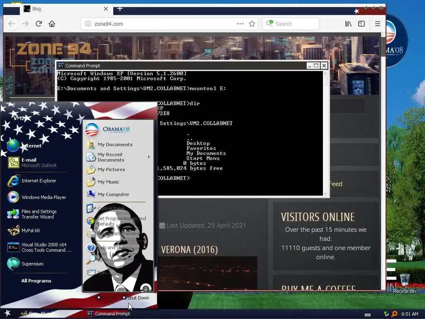Click the orange magnifier tray icon
This screenshot has width=425, height=319.
coord(394,314)
